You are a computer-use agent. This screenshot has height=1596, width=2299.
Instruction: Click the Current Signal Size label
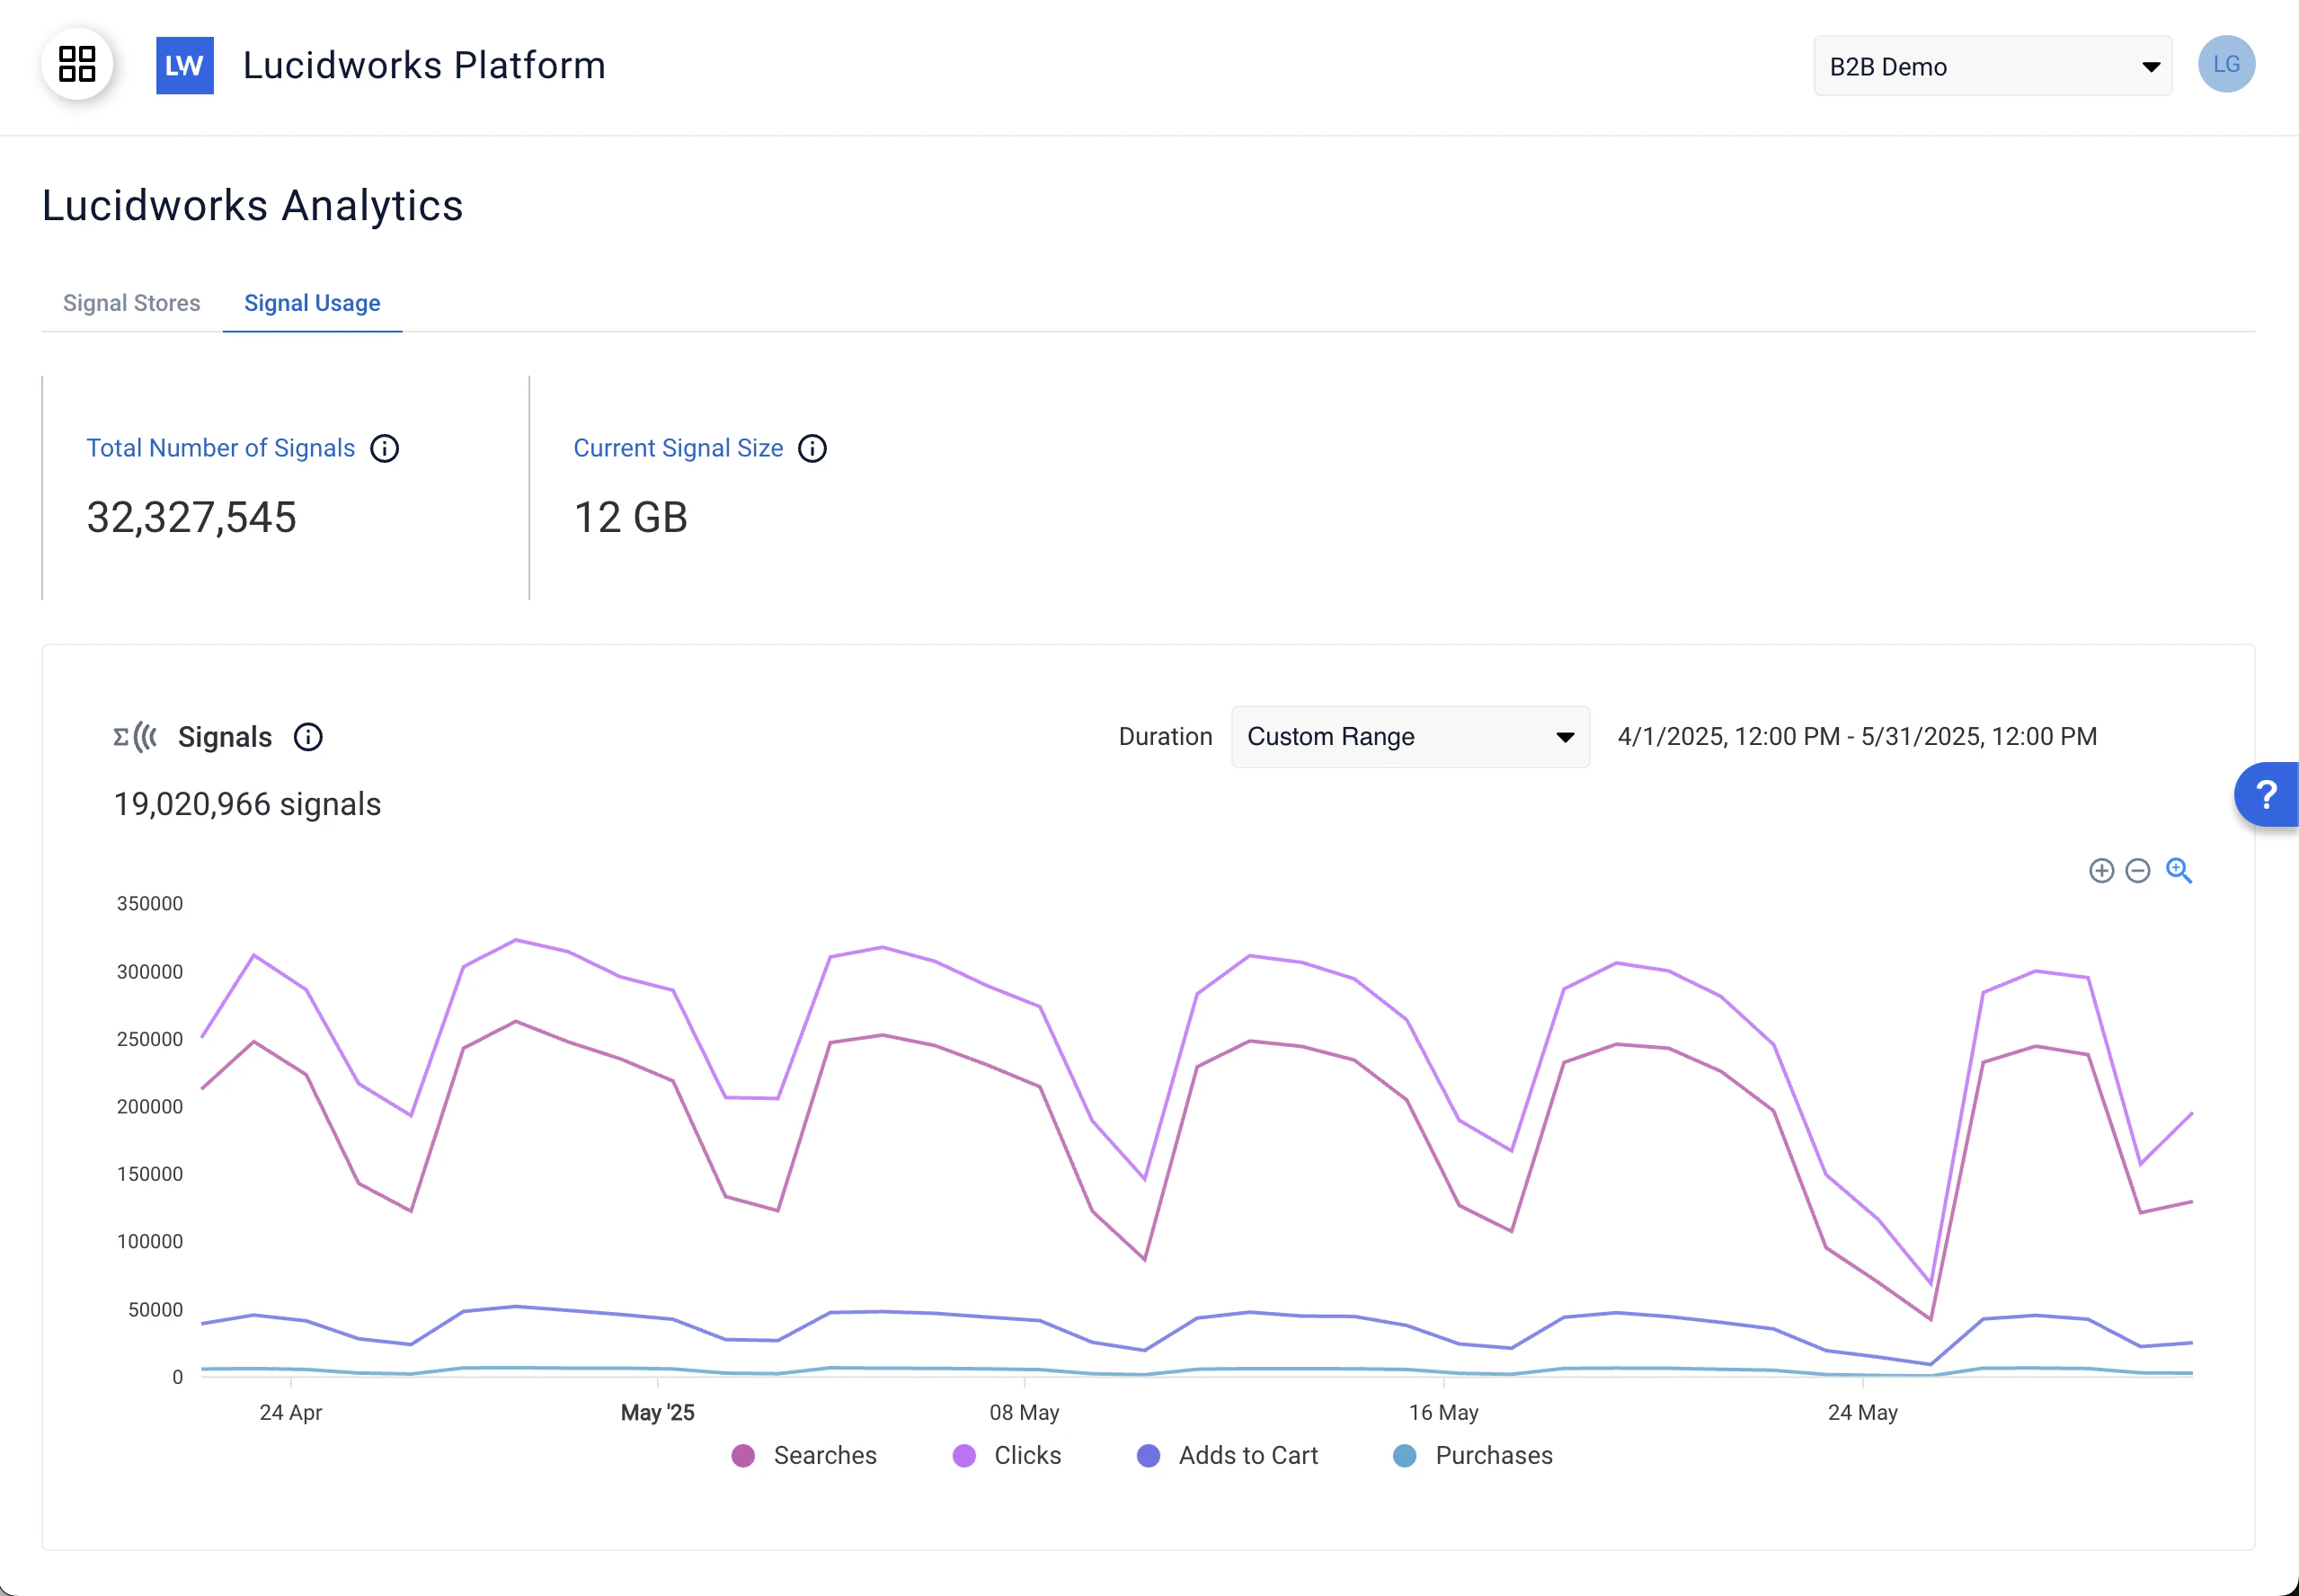tap(678, 449)
